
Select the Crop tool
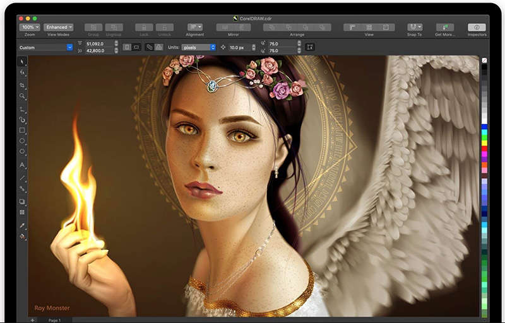pos(22,85)
